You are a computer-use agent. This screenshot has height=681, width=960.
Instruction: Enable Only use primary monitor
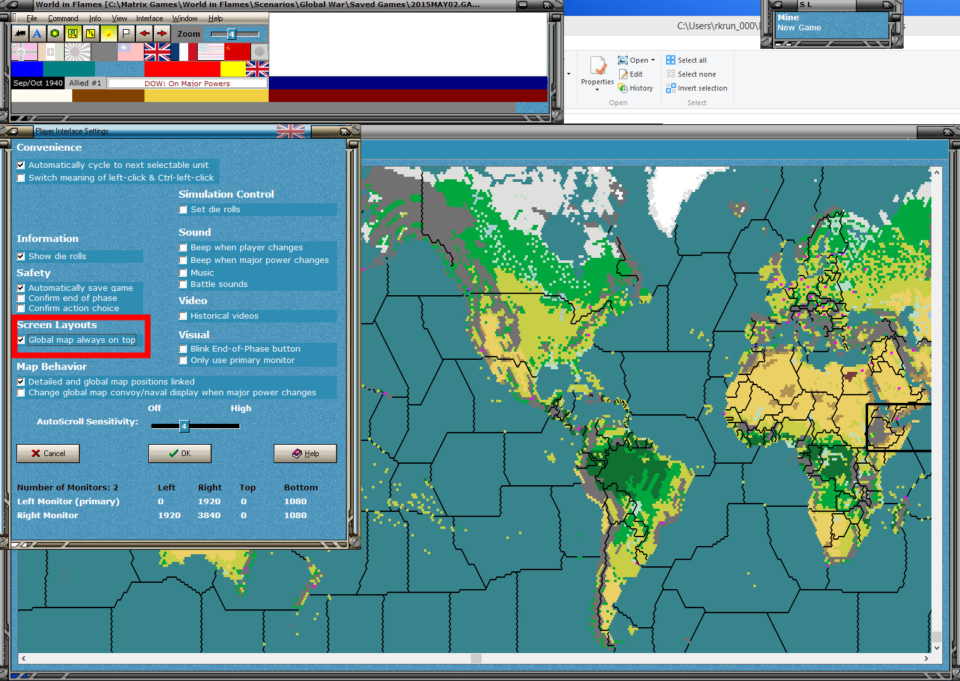coord(183,360)
